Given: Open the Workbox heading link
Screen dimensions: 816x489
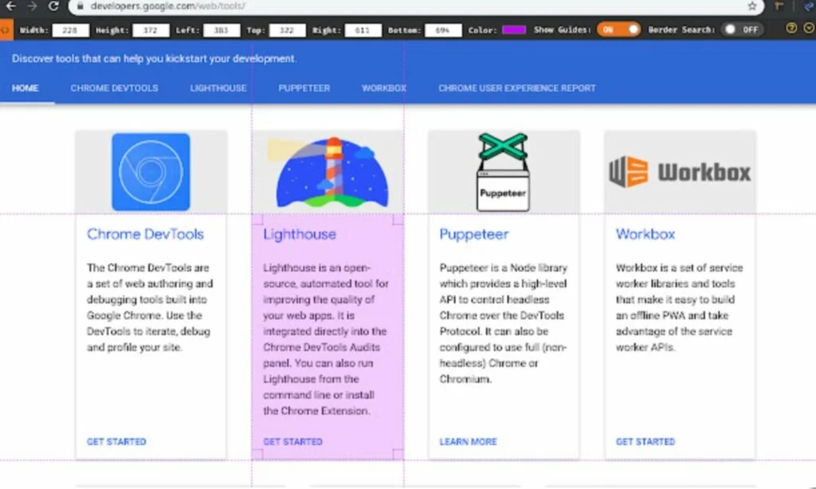Looking at the screenshot, I should pyautogui.click(x=645, y=234).
